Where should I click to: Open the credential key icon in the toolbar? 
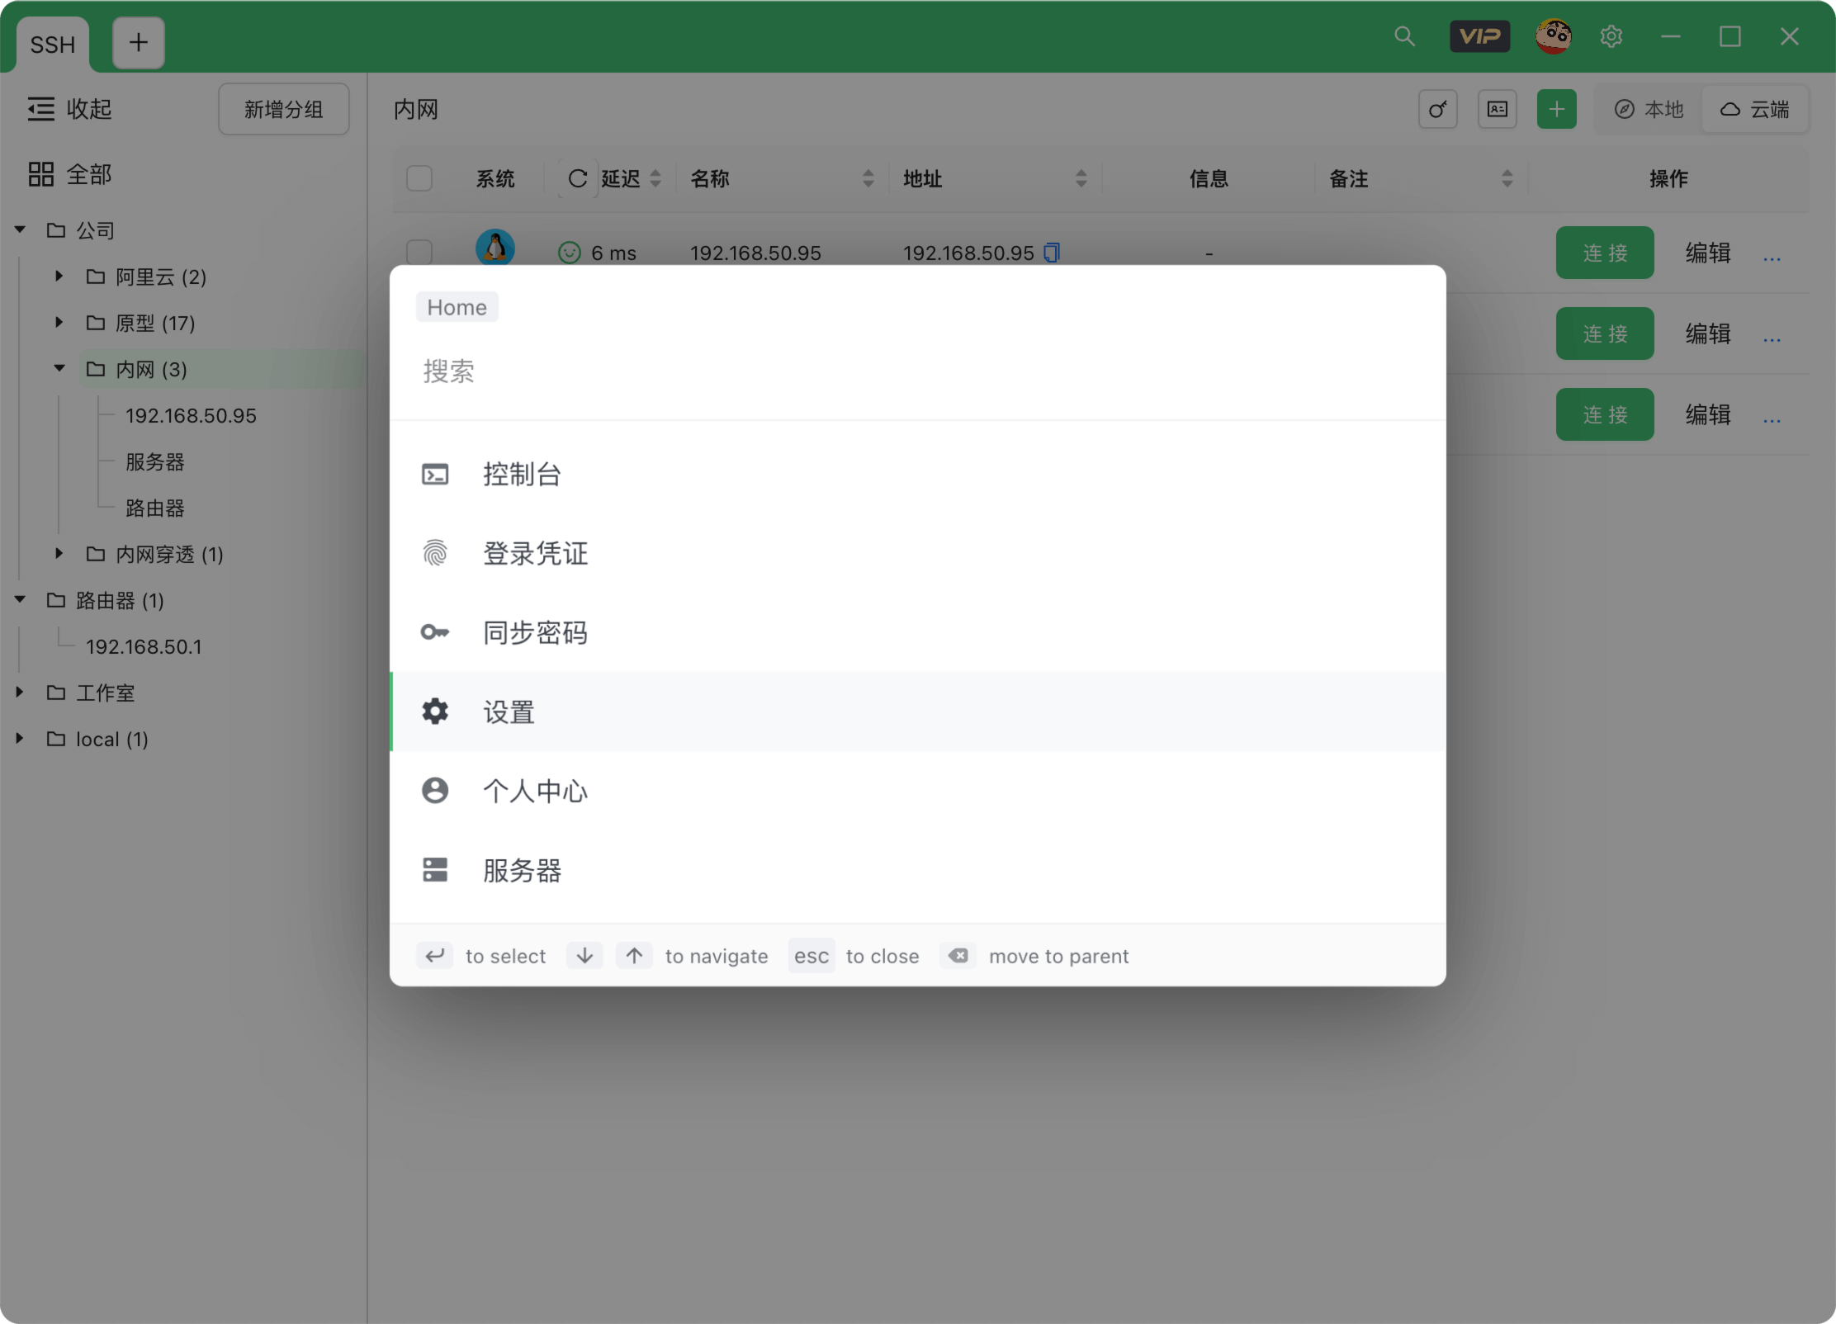[1438, 108]
